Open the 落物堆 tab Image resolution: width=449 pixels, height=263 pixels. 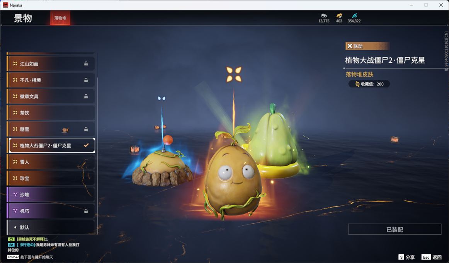click(60, 18)
